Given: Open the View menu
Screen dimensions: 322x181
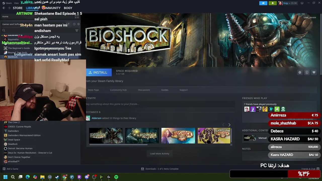Looking at the screenshot, I should point(16,3).
